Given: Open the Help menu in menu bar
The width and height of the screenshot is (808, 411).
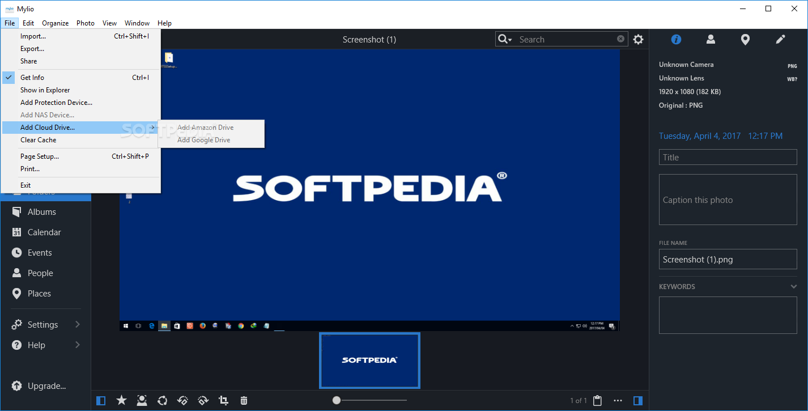Looking at the screenshot, I should click(x=164, y=23).
